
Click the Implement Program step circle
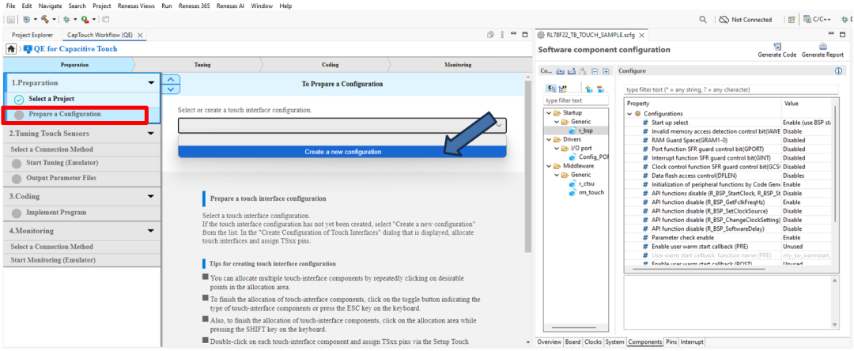click(17, 213)
